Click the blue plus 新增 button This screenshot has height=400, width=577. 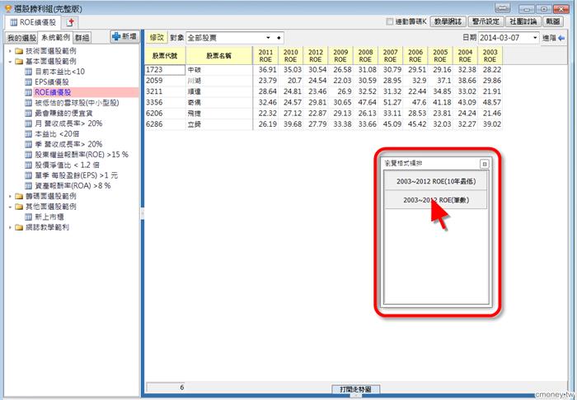coord(124,37)
